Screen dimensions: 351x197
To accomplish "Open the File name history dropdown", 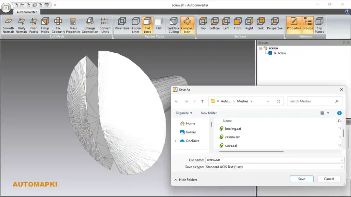I will pyautogui.click(x=342, y=160).
